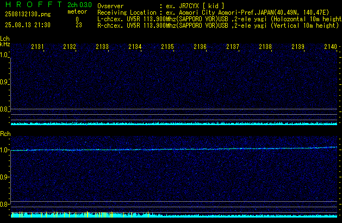Click the Rch 0.9 kHz axis label
342x223 pixels.
click(x=4, y=177)
